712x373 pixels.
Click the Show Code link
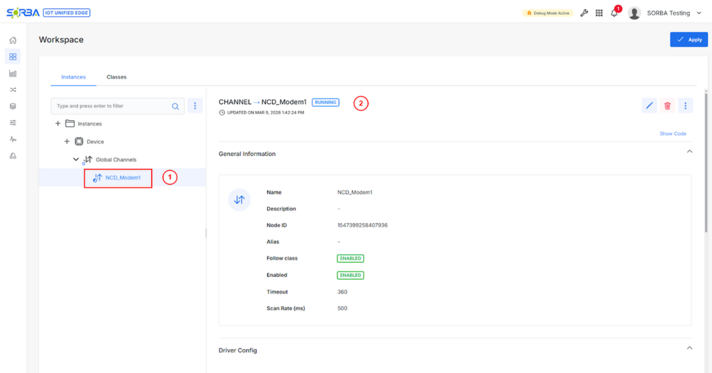(x=673, y=134)
